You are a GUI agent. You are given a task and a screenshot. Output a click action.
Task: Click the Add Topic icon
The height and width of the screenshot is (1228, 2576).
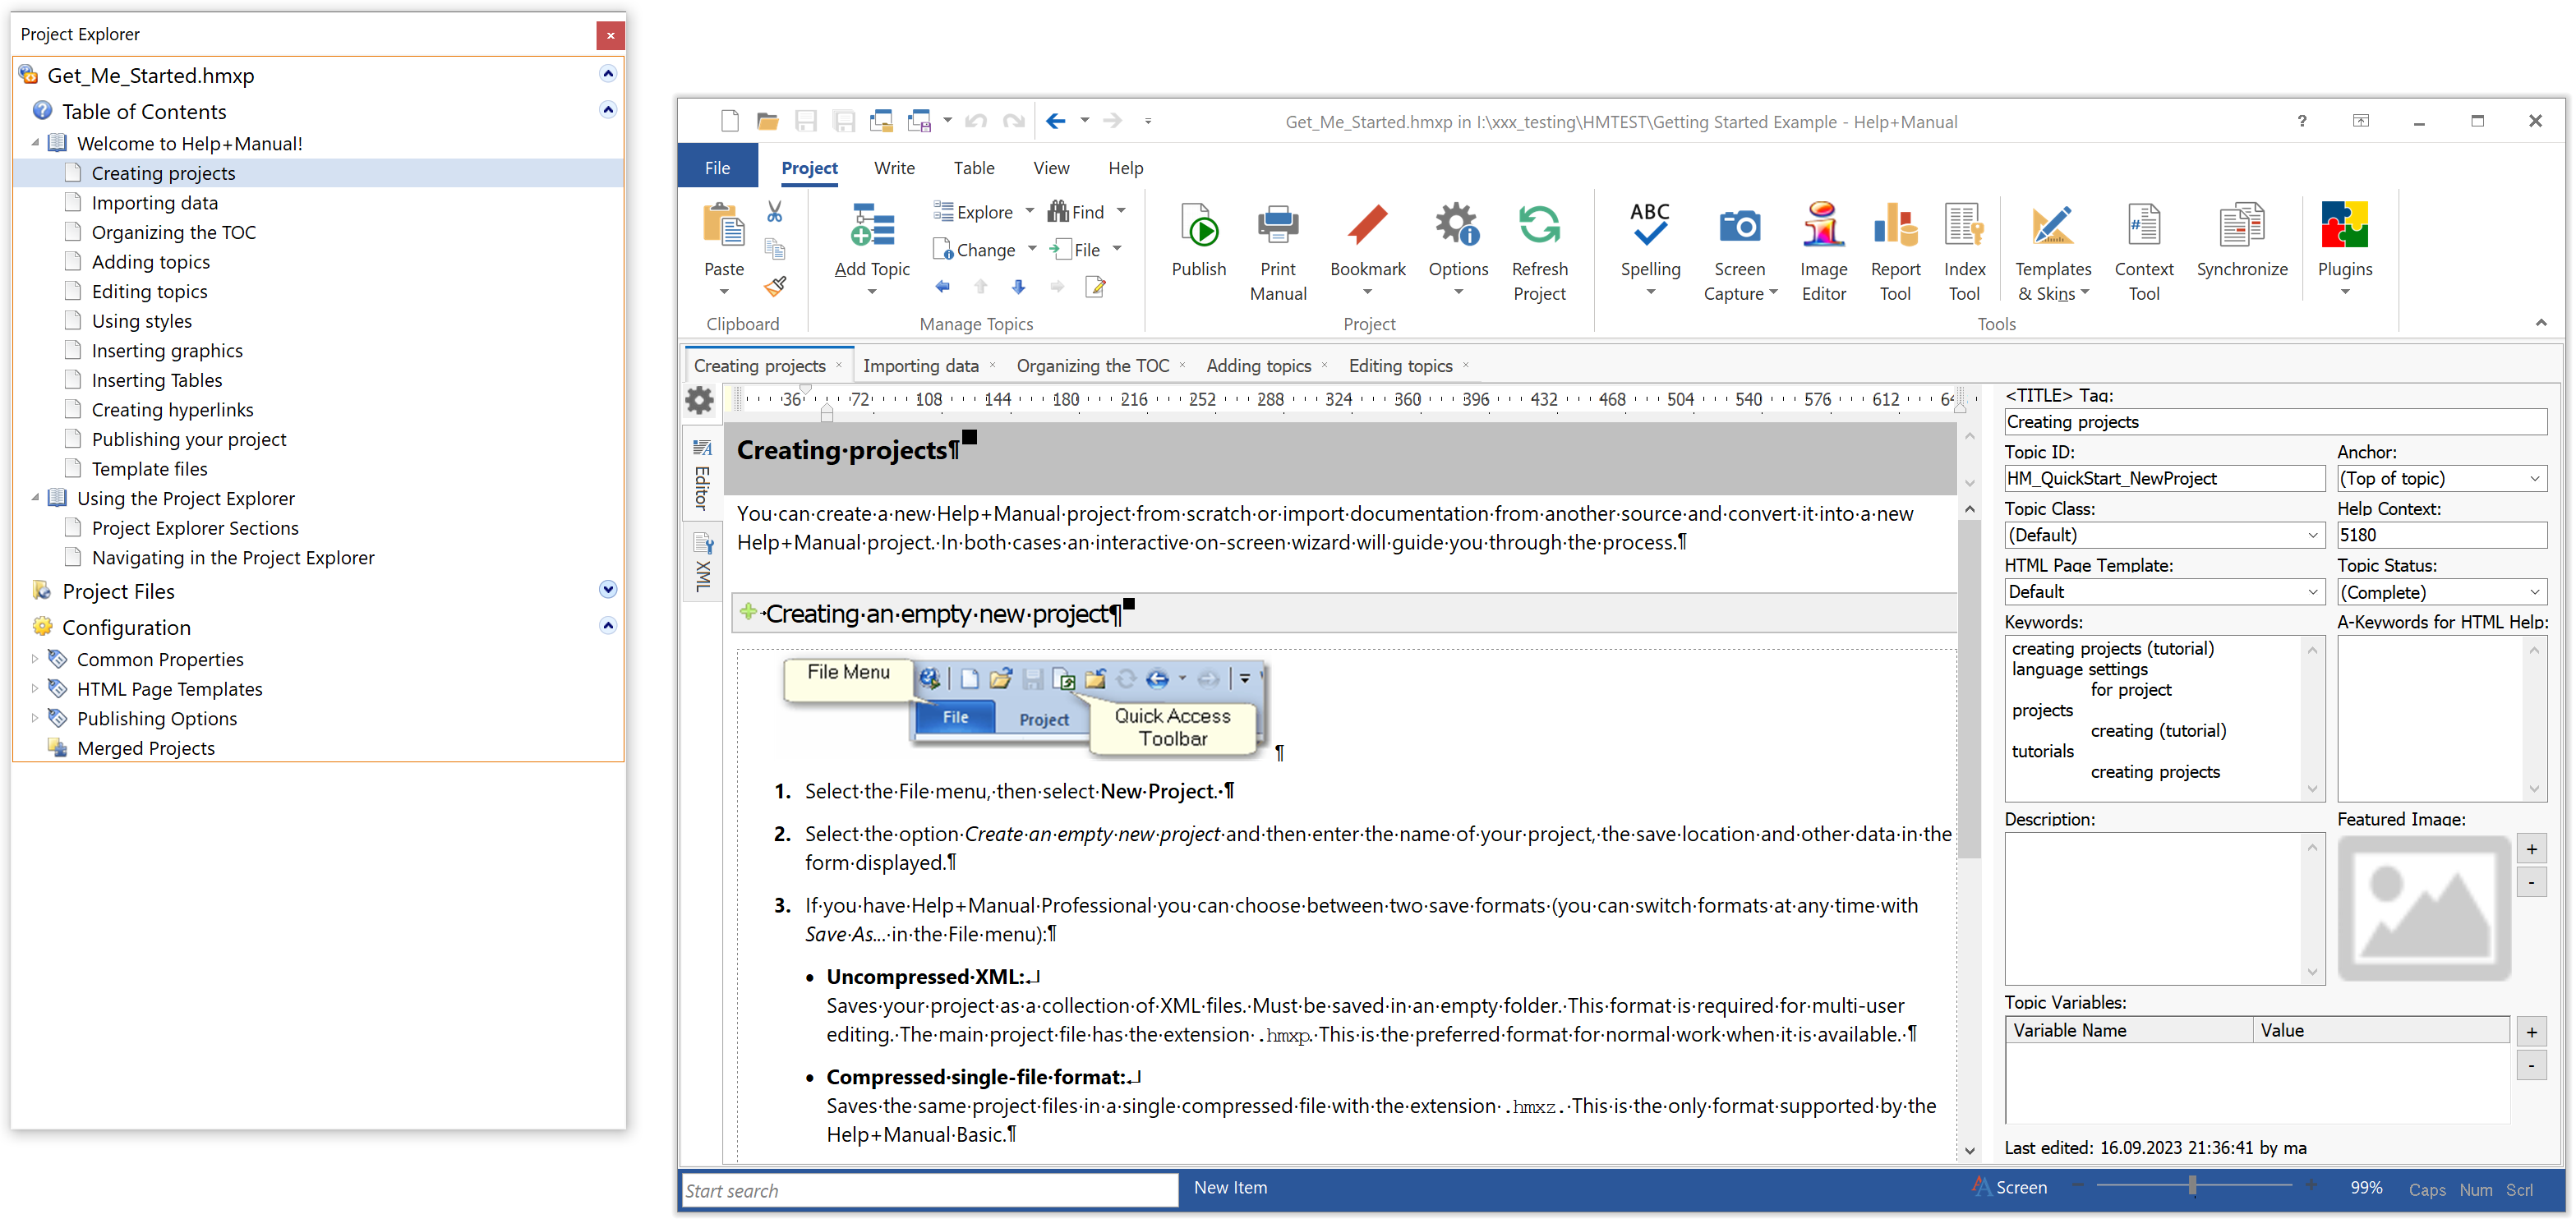pyautogui.click(x=872, y=226)
